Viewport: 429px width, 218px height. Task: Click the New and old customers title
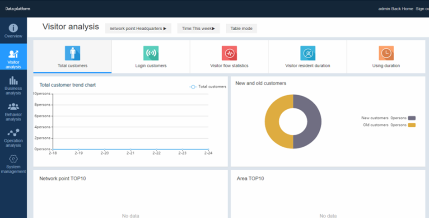coord(261,83)
